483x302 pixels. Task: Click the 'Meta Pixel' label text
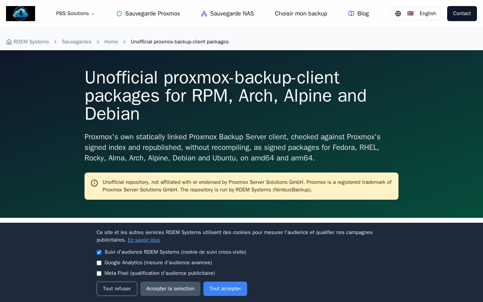pos(160,273)
